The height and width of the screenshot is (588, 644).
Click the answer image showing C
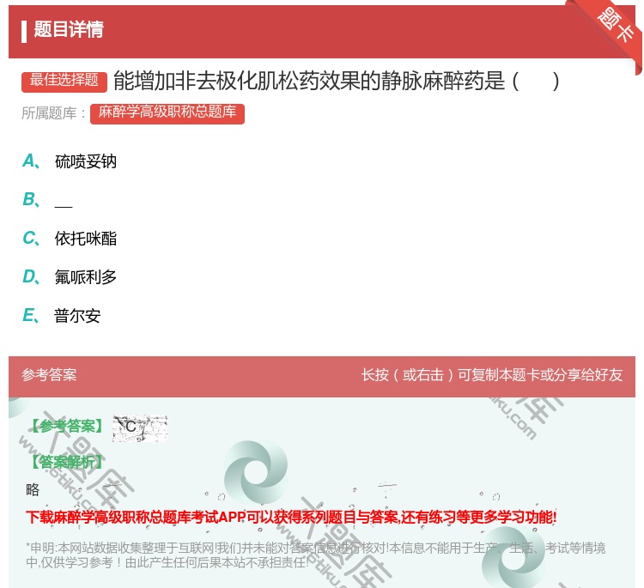[x=140, y=428]
